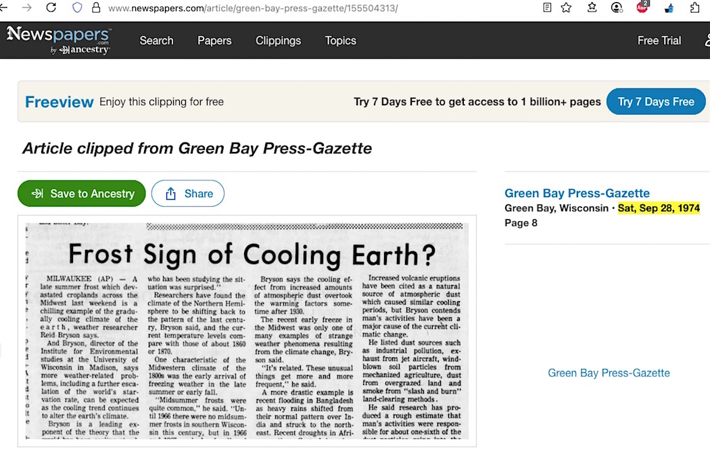Reload the page with the refresh icon
Viewport: 710px width, 462px height.
coord(51,8)
